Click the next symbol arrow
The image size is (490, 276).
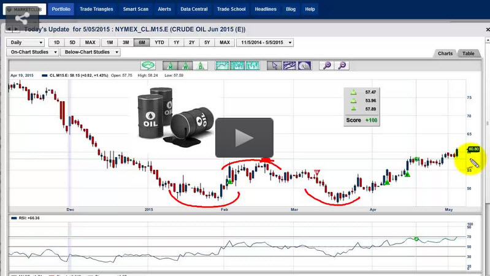16,29
